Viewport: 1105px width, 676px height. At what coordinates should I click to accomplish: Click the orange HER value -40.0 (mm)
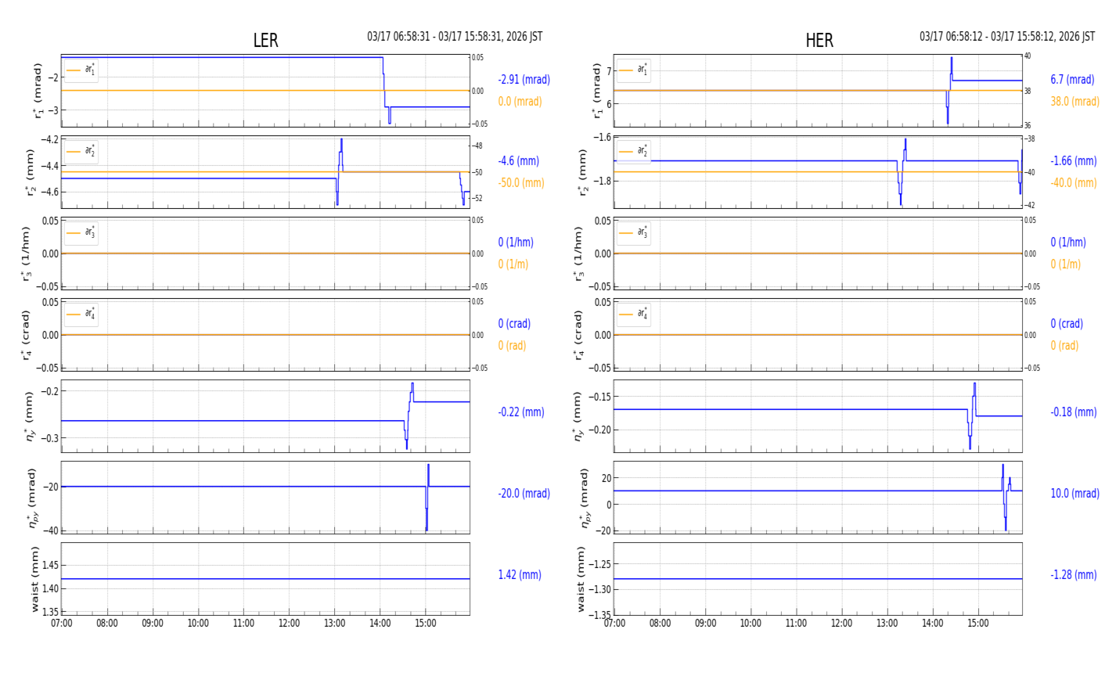pyautogui.click(x=1074, y=183)
